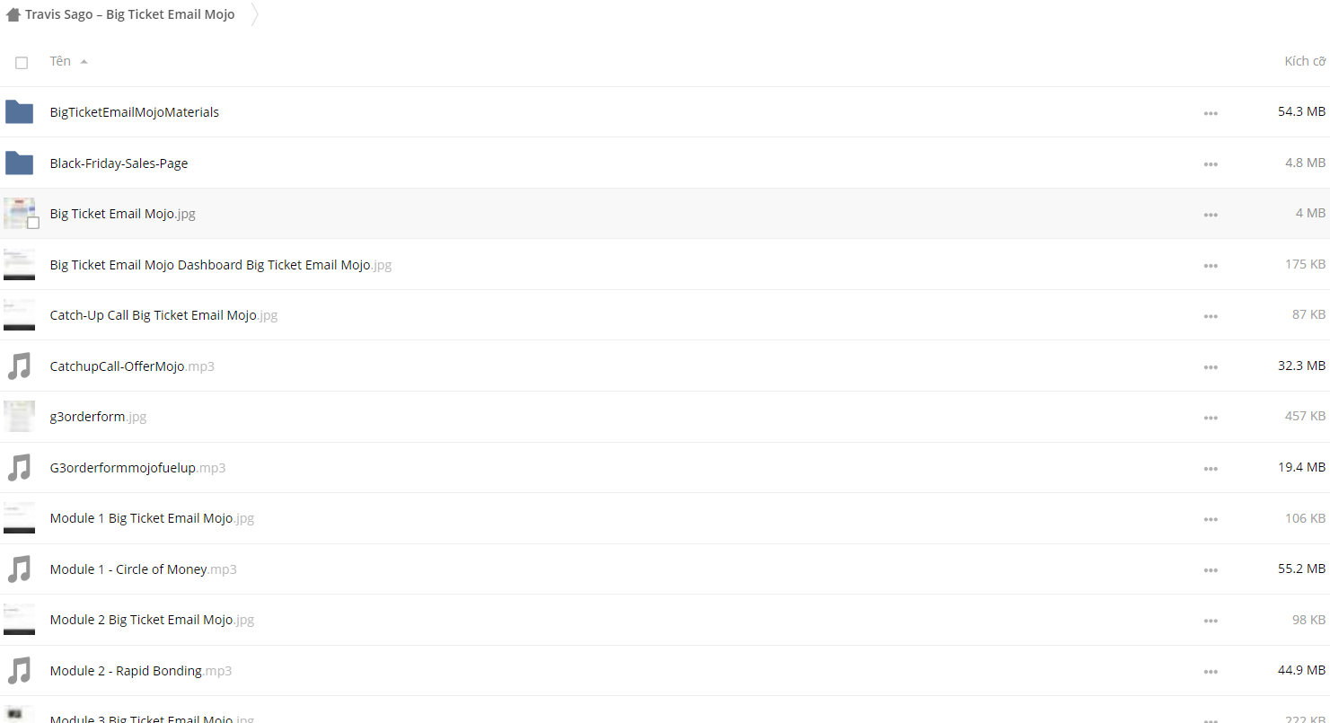The image size is (1330, 723).
Task: Sort by Tên using the arrow
Action: [84, 62]
